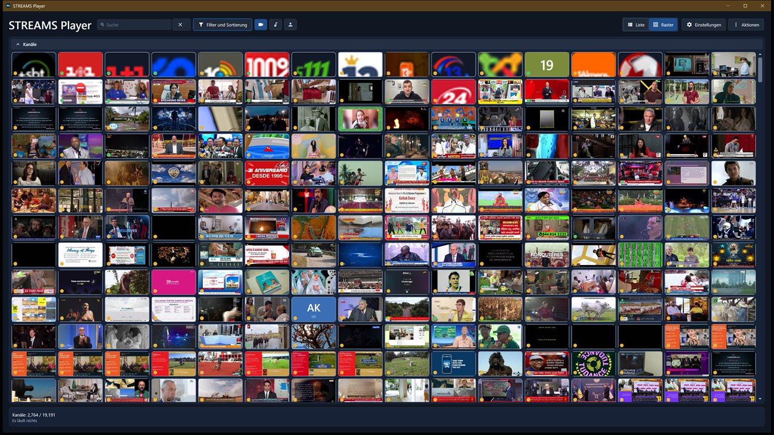Toggle the person icon filter button
The width and height of the screenshot is (774, 435).
[x=290, y=25]
